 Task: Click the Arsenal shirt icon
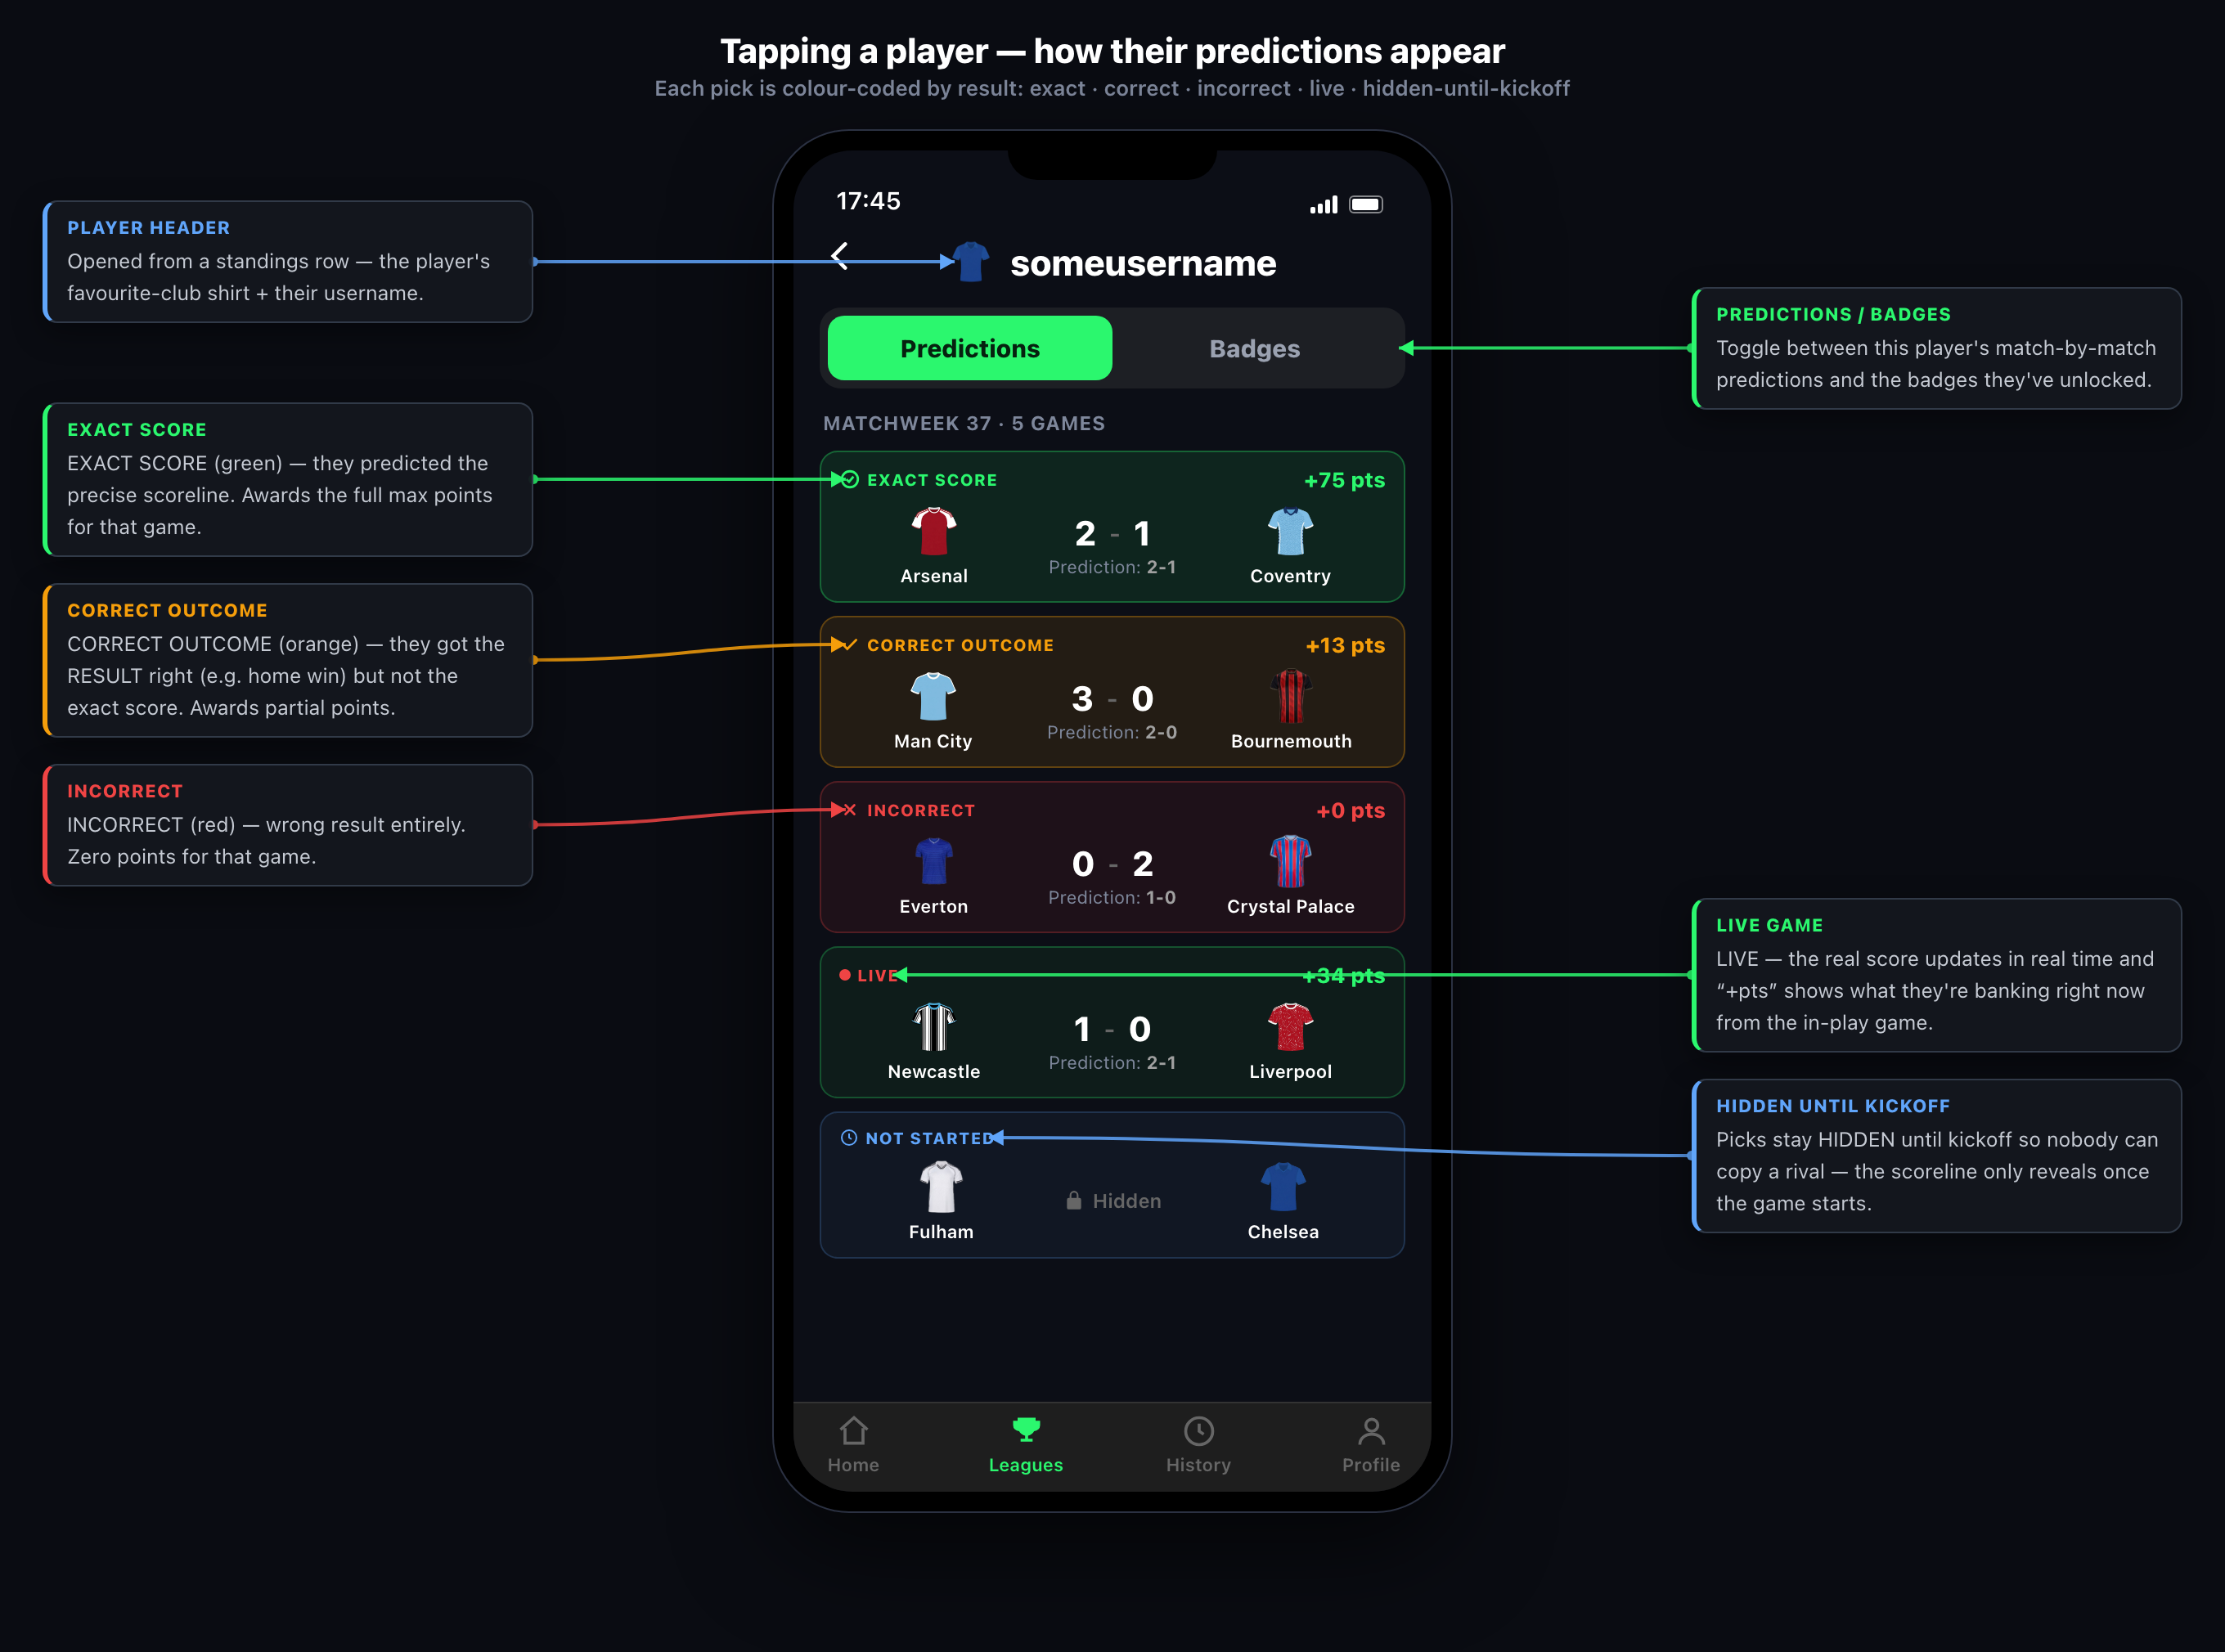[x=934, y=531]
